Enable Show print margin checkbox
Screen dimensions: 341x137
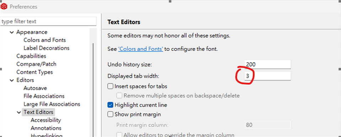pyautogui.click(x=110, y=114)
